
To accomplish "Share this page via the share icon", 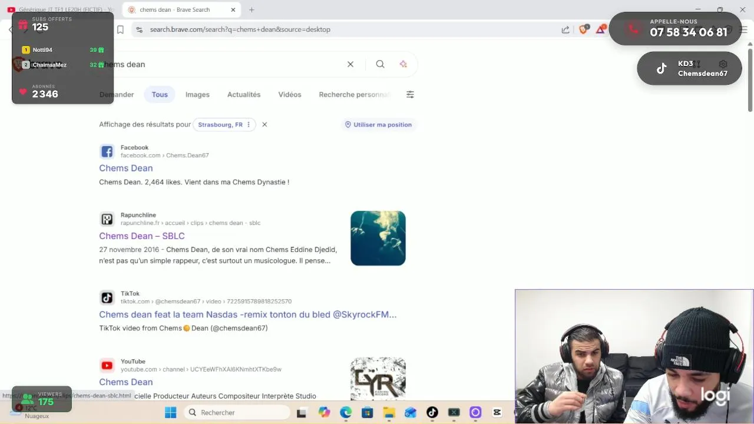I will [565, 29].
